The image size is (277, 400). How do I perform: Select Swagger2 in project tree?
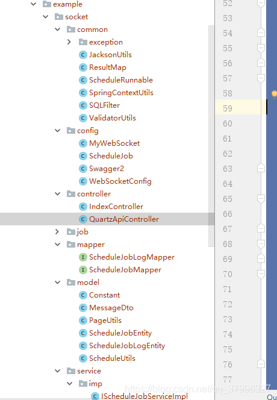click(107, 169)
